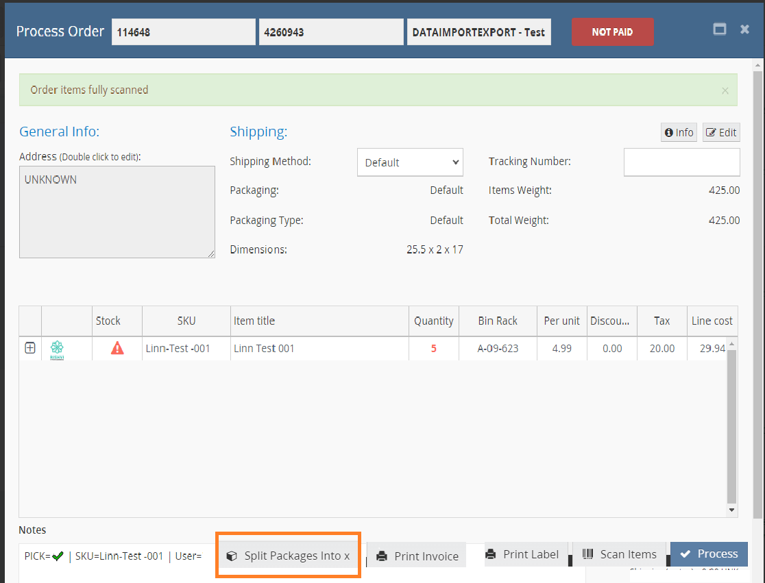
Task: Click the NOT PAID status button
Action: pos(612,32)
